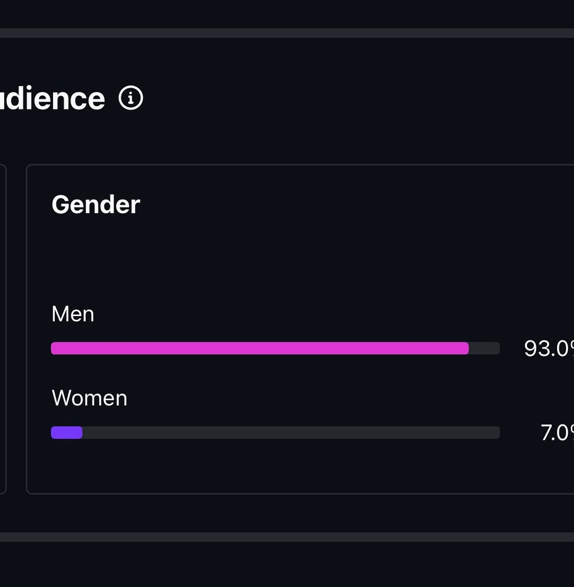
Task: Click the bottom horizontal gray divider bar
Action: [287, 537]
